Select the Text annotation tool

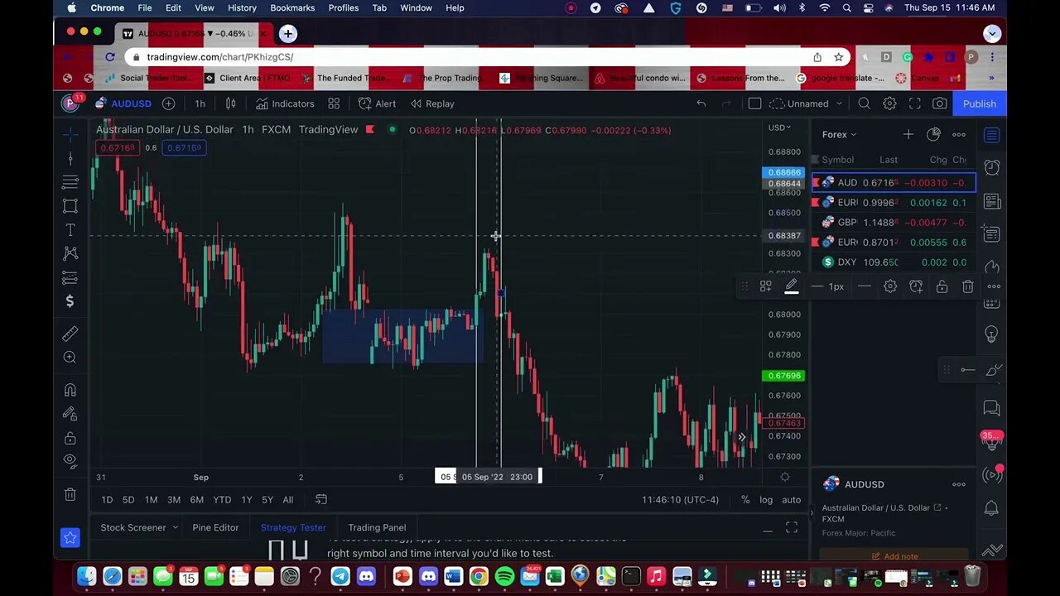(70, 230)
